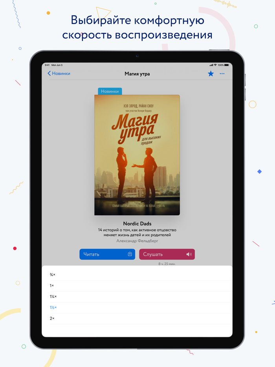Viewport: 275px width, 367px height.
Task: Tap the Wi-Fi icon in status bar
Action: tap(215, 65)
